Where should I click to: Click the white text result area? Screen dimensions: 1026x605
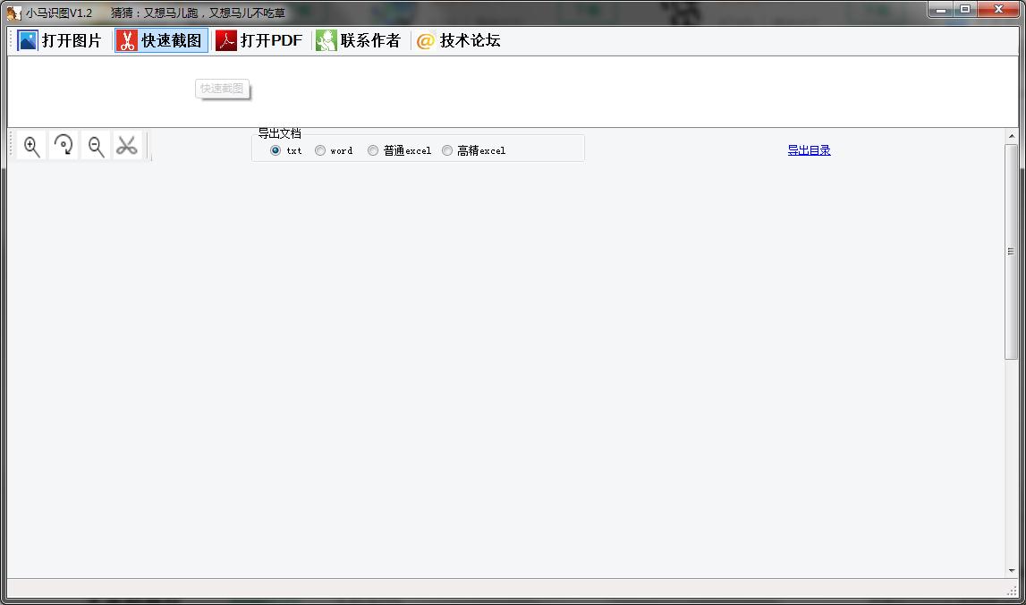pyautogui.click(x=537, y=91)
